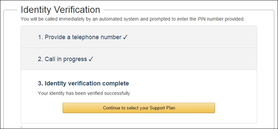Viewport: 278px width, 129px height.
Task: Click the verified successfully confirmation message
Action: (84, 93)
